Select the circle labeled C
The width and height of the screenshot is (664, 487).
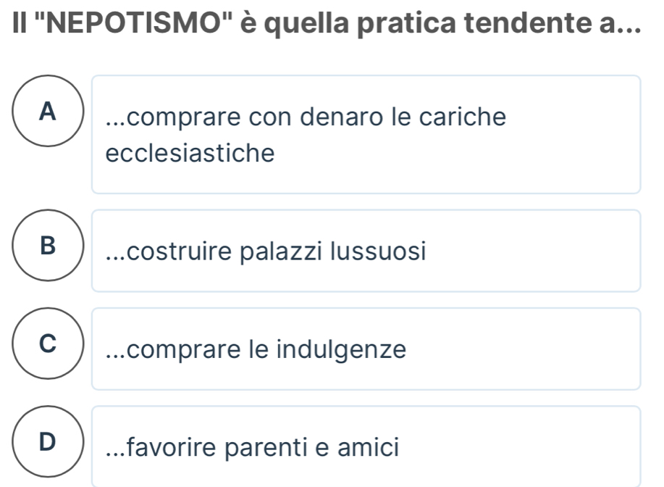click(49, 344)
